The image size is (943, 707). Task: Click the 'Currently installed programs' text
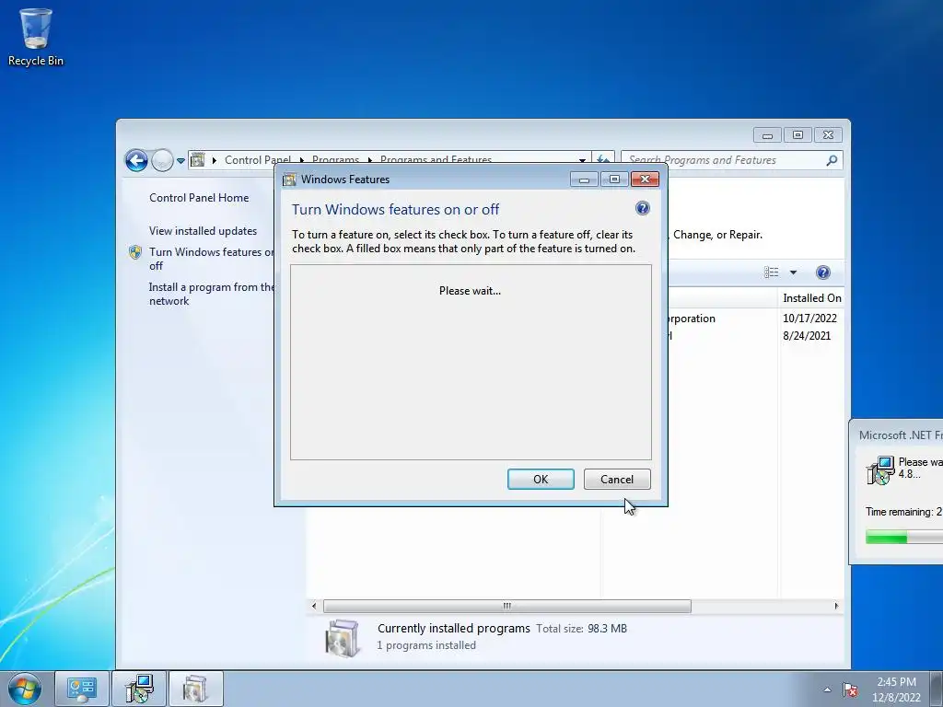pos(454,628)
